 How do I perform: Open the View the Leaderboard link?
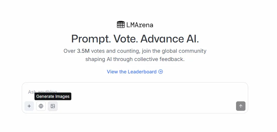point(132,72)
